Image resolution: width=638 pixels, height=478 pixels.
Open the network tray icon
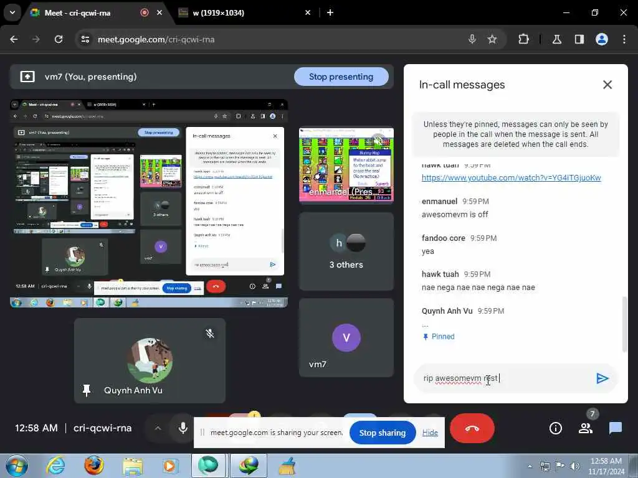click(x=545, y=466)
